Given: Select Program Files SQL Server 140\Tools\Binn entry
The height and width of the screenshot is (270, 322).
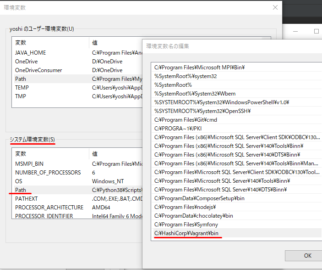Looking at the screenshot, I should point(237,181).
